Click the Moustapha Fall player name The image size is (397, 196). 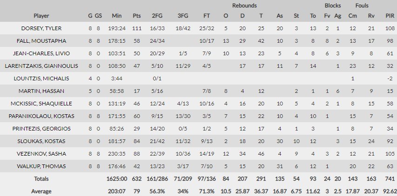pos(41,40)
